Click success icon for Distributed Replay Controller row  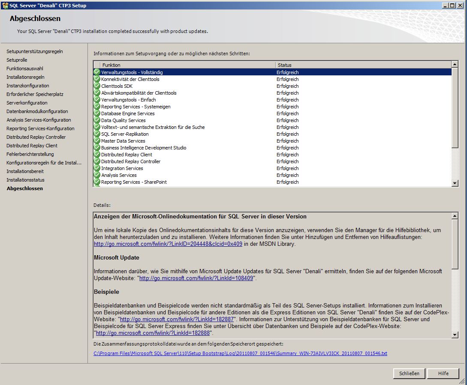coord(97,161)
